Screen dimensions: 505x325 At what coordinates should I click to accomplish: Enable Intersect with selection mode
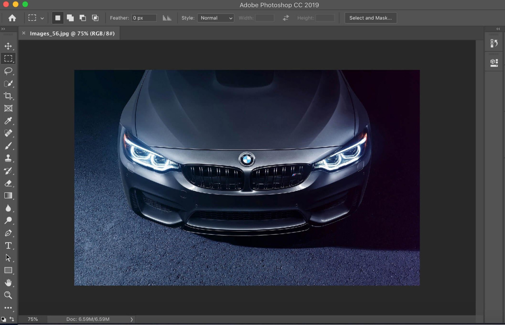click(95, 18)
